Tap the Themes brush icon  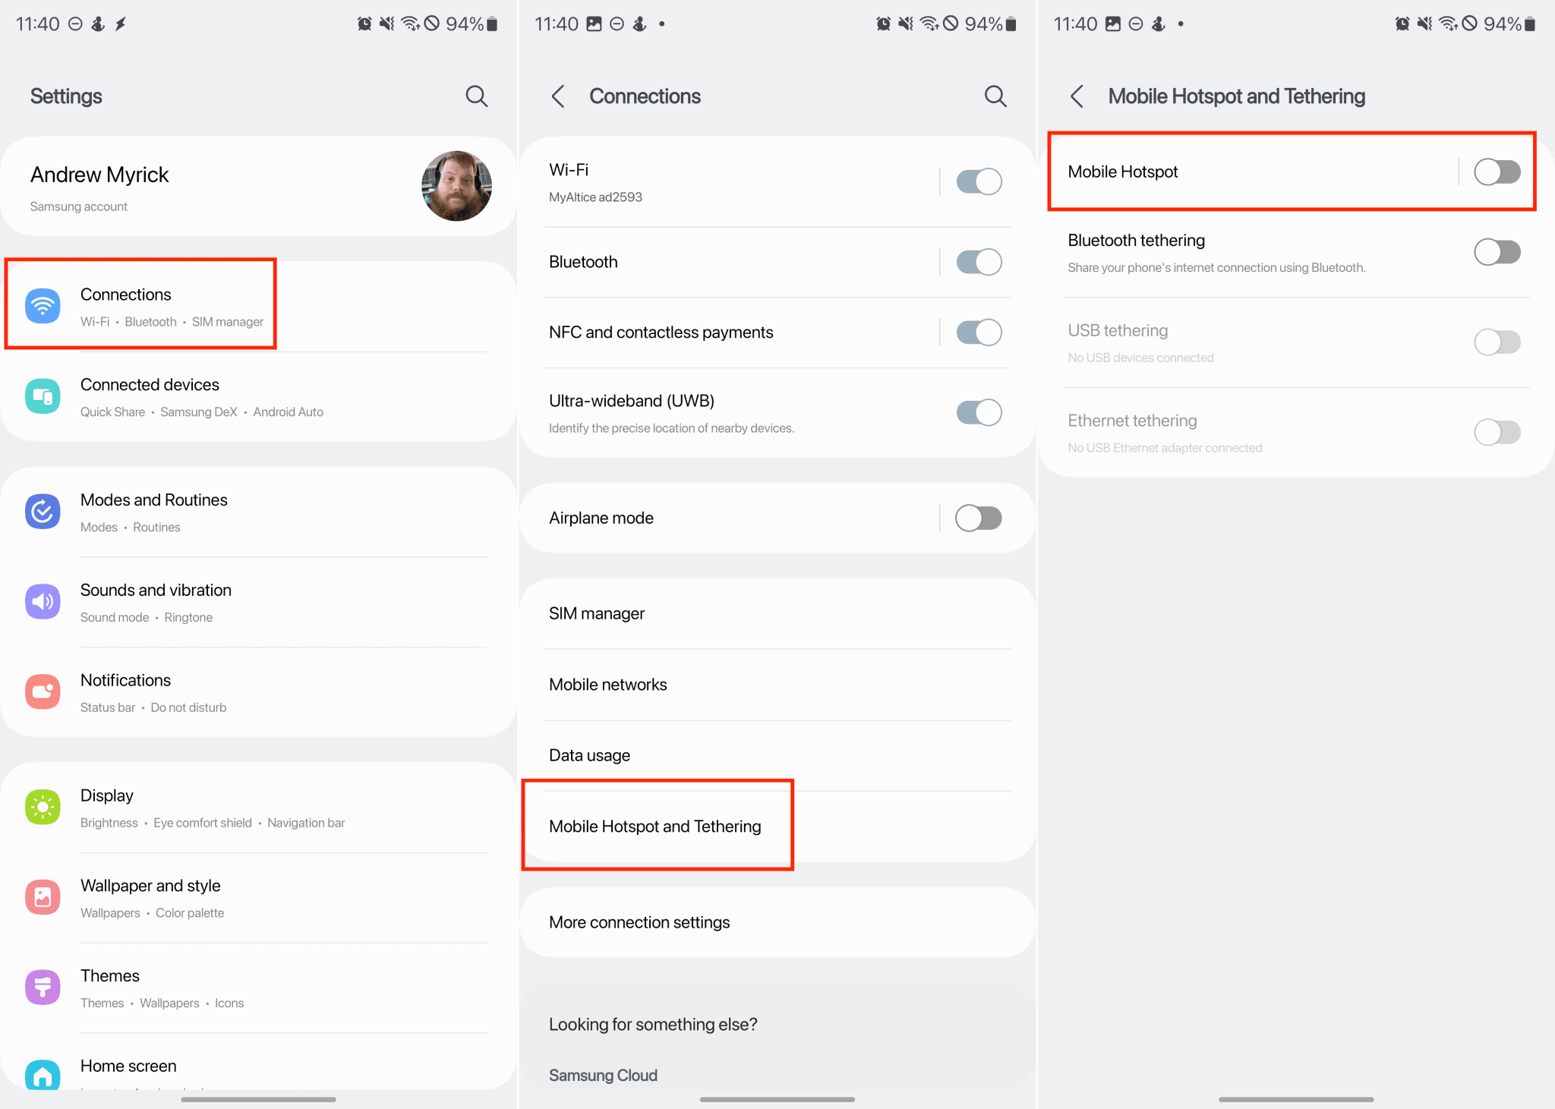(43, 988)
